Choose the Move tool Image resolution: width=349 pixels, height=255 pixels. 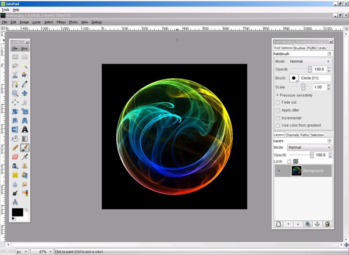coord(25,93)
